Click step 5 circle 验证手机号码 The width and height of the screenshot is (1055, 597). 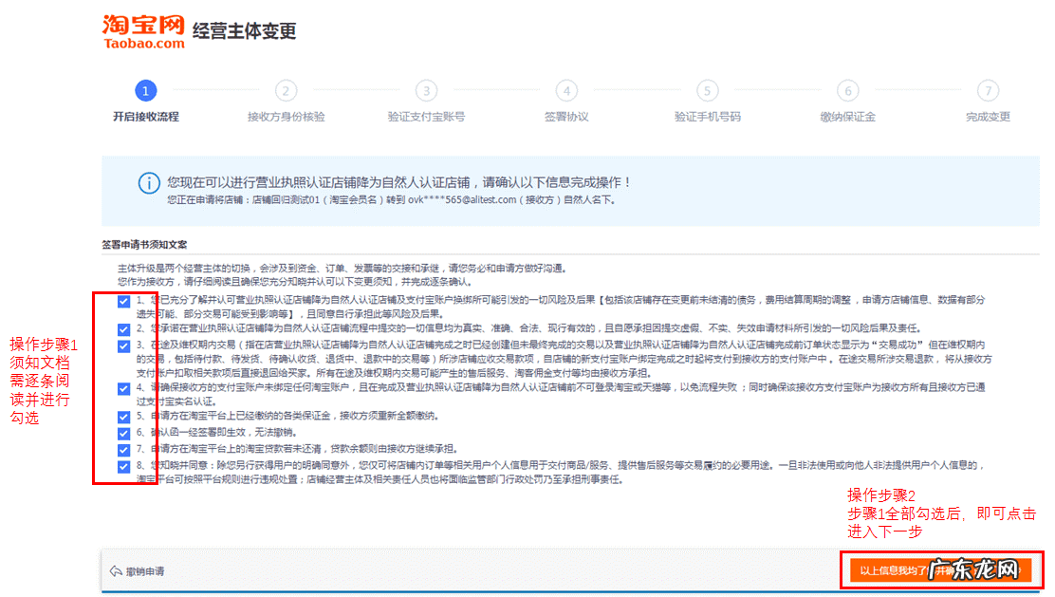point(707,91)
